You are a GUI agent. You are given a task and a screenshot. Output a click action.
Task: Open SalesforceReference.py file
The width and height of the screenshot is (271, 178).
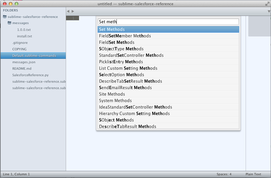(x=30, y=75)
